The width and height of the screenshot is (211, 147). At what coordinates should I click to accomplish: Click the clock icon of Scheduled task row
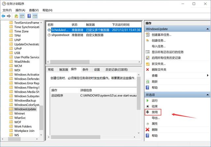click(49, 30)
